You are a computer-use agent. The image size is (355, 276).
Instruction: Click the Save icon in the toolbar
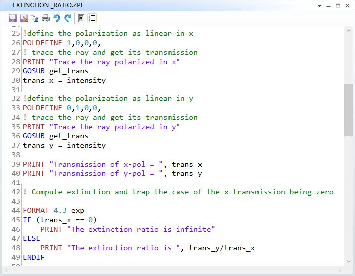coord(13,18)
